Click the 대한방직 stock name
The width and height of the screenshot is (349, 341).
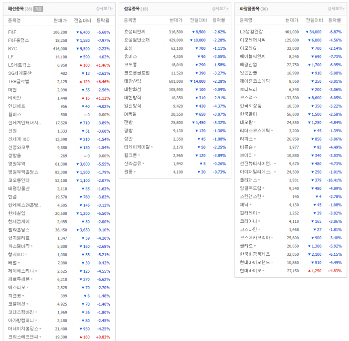(133, 98)
